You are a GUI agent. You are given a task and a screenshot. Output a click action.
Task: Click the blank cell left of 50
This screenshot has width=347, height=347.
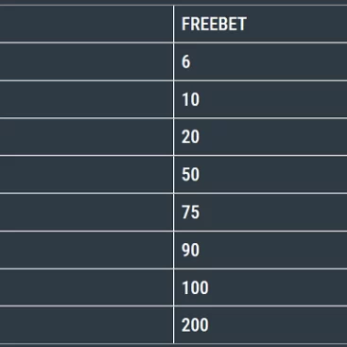pyautogui.click(x=86, y=174)
